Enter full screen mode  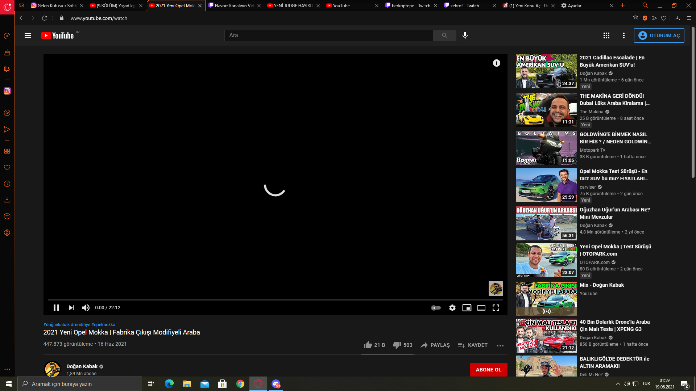tap(496, 308)
